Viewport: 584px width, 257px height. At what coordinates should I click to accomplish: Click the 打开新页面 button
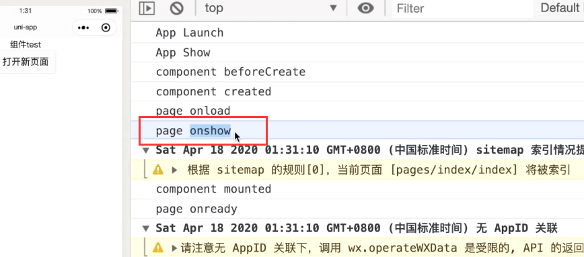click(26, 62)
